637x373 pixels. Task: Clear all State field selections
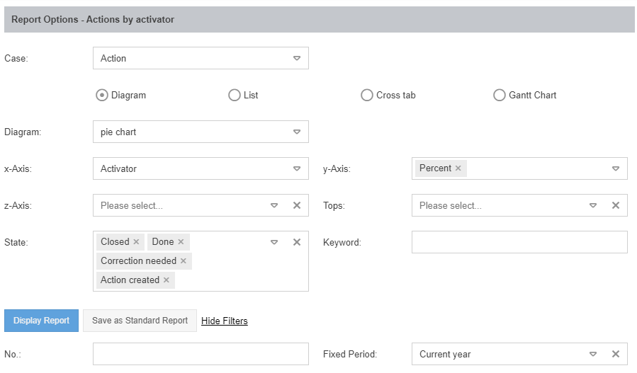pos(297,242)
